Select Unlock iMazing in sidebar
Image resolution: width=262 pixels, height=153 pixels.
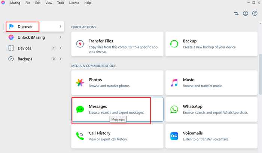point(34,37)
